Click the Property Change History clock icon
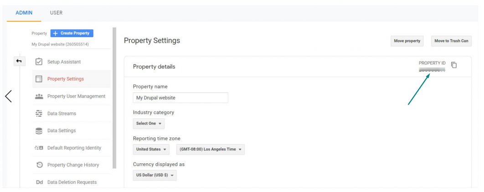 (x=39, y=165)
